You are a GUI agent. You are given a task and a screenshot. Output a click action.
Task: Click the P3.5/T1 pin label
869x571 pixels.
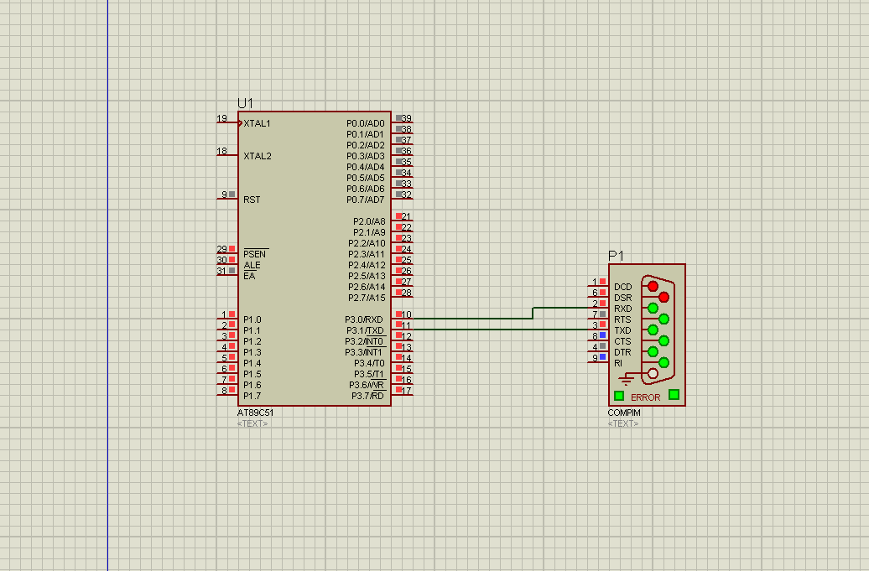coord(369,375)
